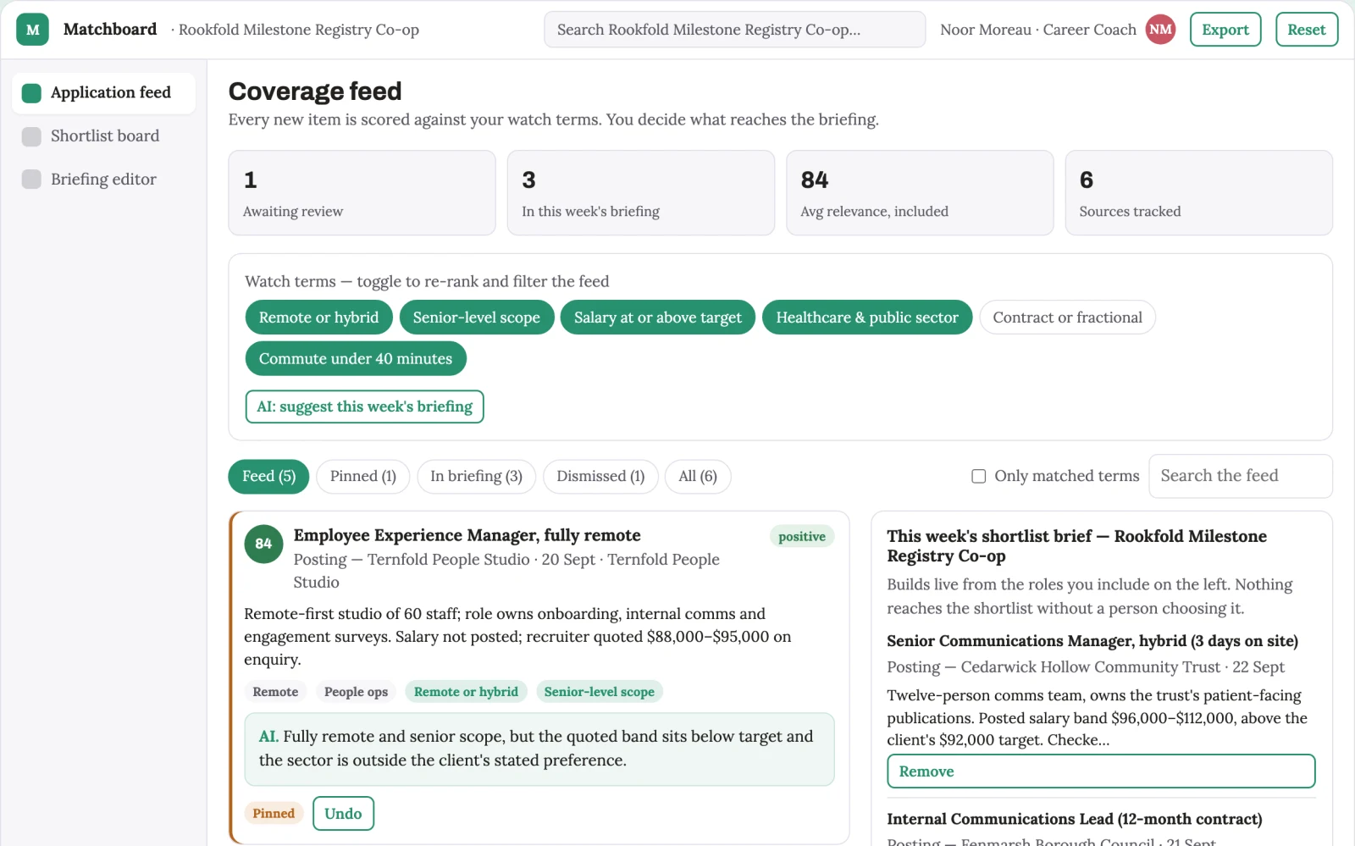Screen dimensions: 1355x846
Task: Click the Pinned status label
Action: 274,814
